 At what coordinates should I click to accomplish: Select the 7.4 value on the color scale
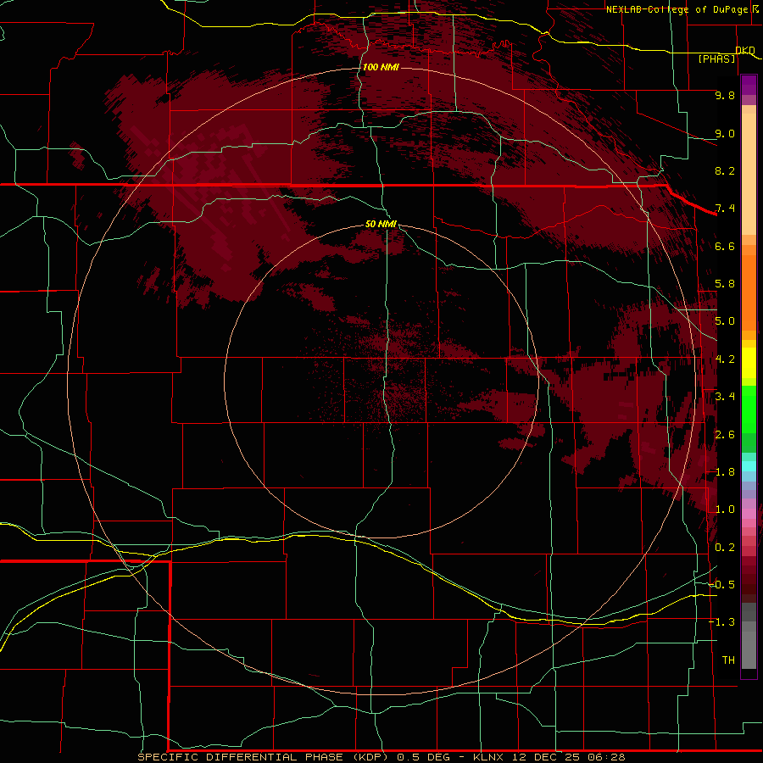coord(725,209)
